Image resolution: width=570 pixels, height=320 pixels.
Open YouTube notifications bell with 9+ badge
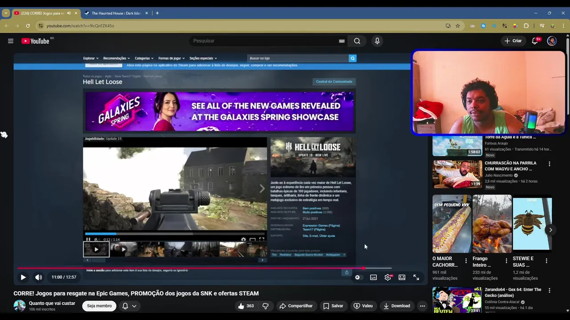click(535, 41)
